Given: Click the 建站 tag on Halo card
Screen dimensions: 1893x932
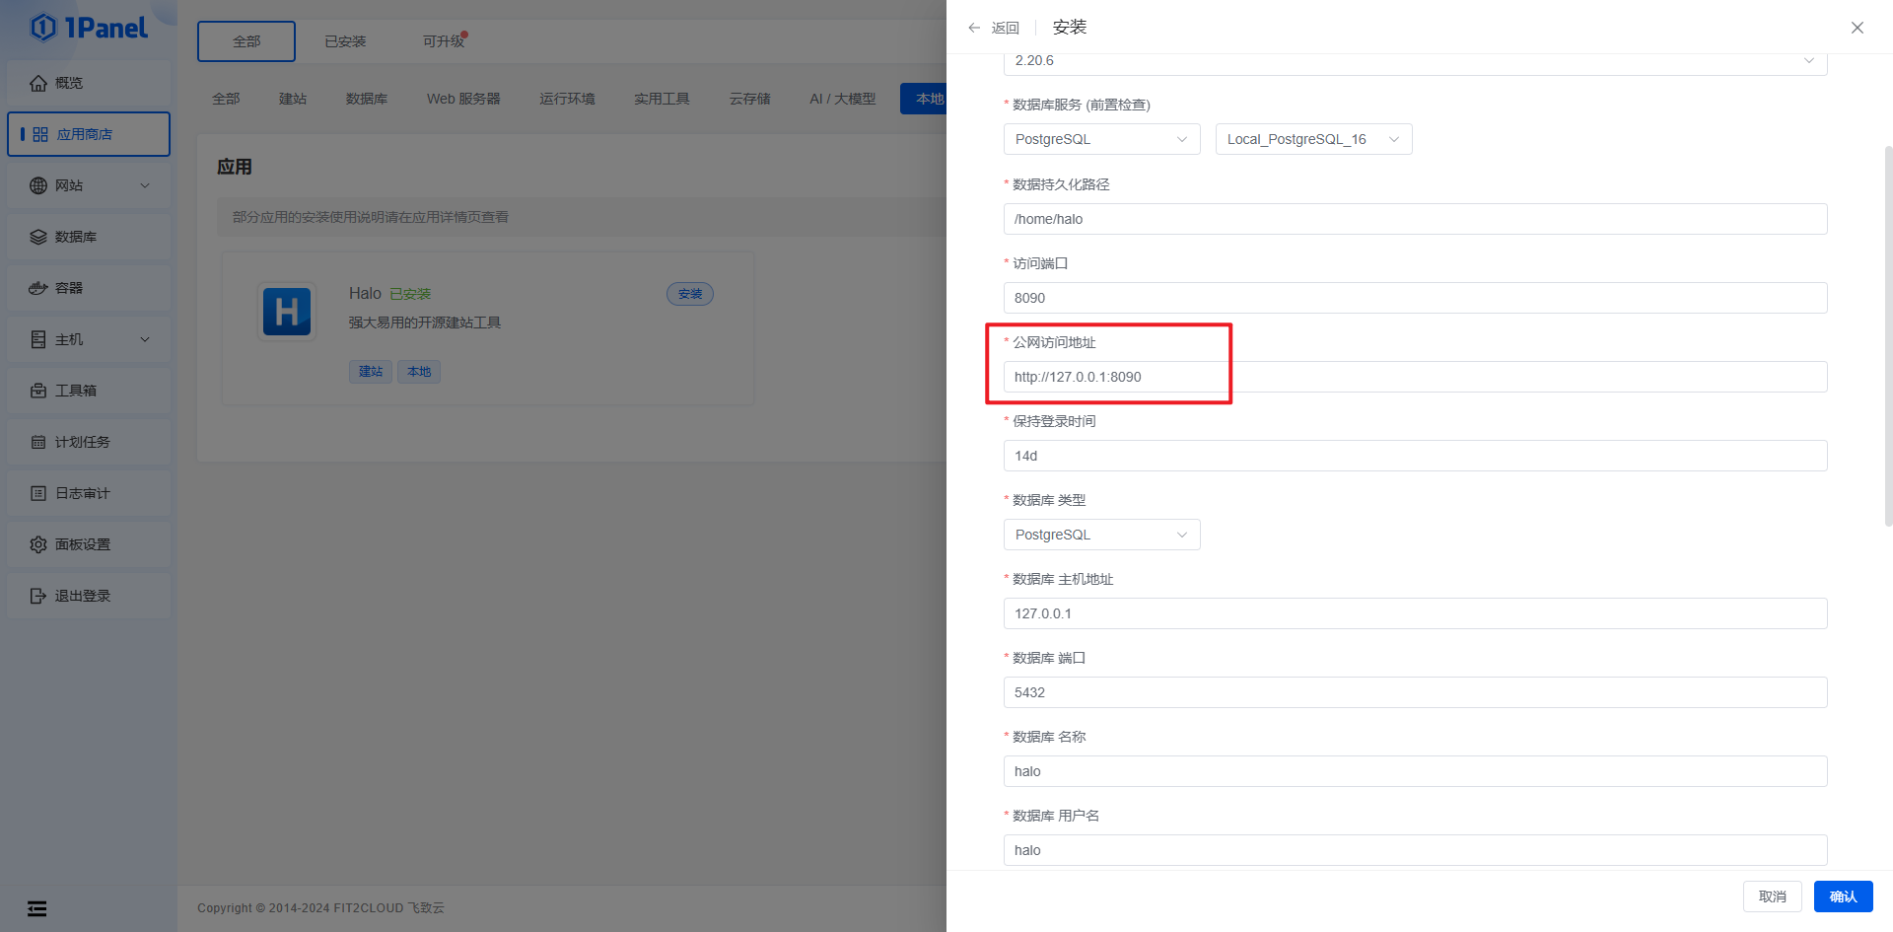Looking at the screenshot, I should pyautogui.click(x=371, y=372).
